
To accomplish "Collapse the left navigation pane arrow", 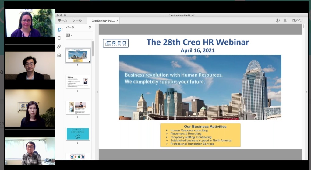I will click(x=97, y=92).
